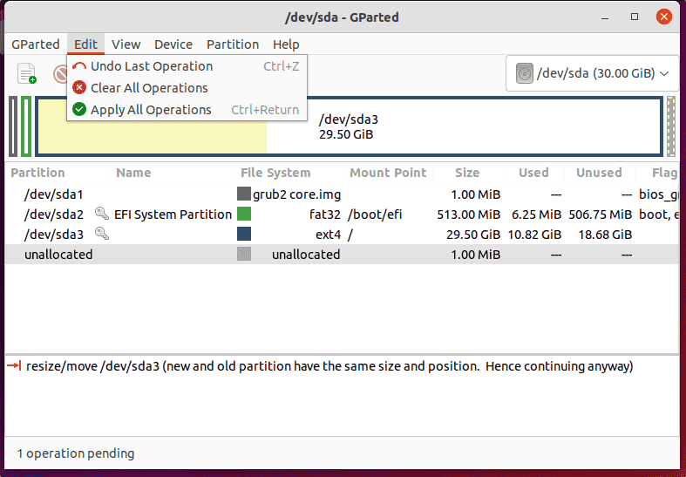
Task: Click the key icon beside /dev/sda3
Action: click(101, 234)
